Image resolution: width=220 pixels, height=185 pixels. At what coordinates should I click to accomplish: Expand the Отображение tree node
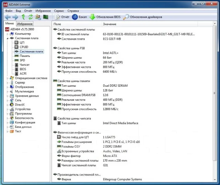coord(8,87)
